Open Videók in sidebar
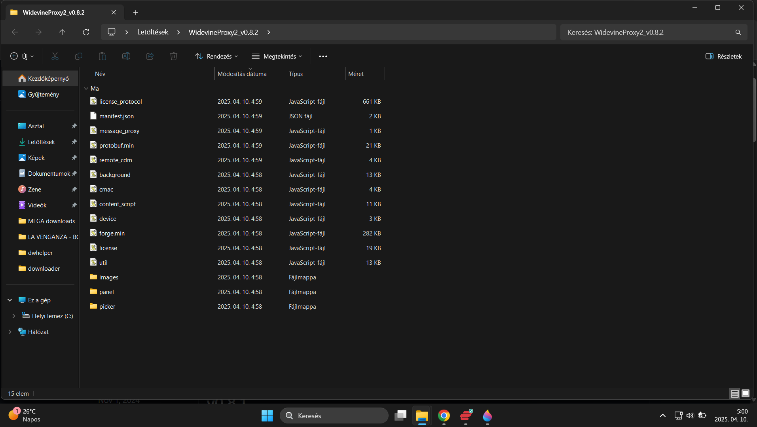This screenshot has width=757, height=427. pyautogui.click(x=40, y=205)
